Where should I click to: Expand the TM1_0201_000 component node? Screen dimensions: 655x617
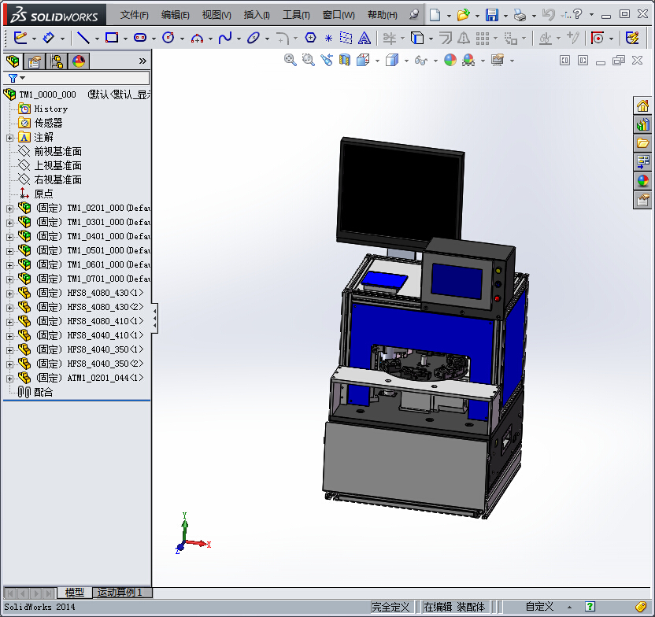pos(9,208)
